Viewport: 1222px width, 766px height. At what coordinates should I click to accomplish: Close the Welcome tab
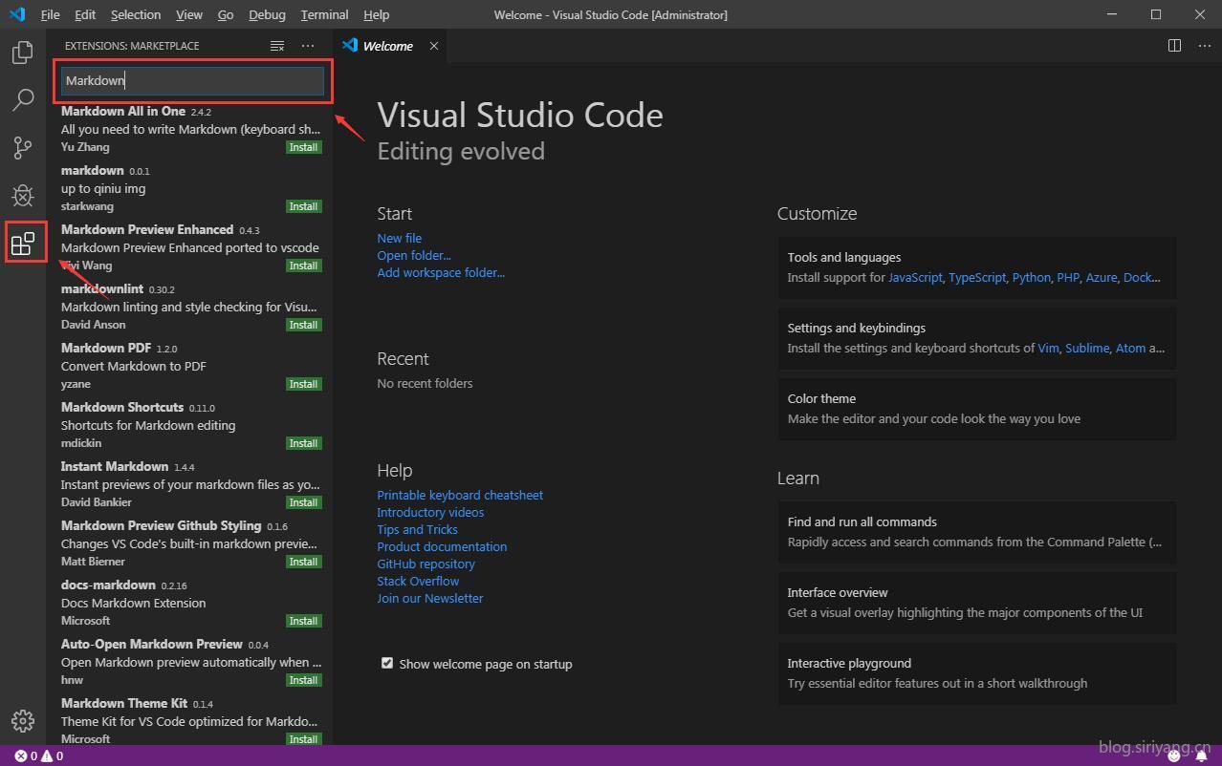click(x=433, y=46)
